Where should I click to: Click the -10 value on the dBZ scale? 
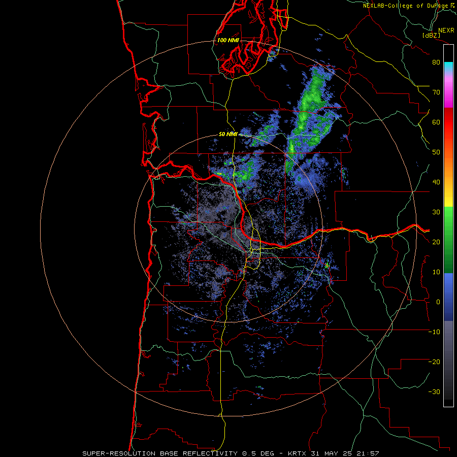[434, 332]
